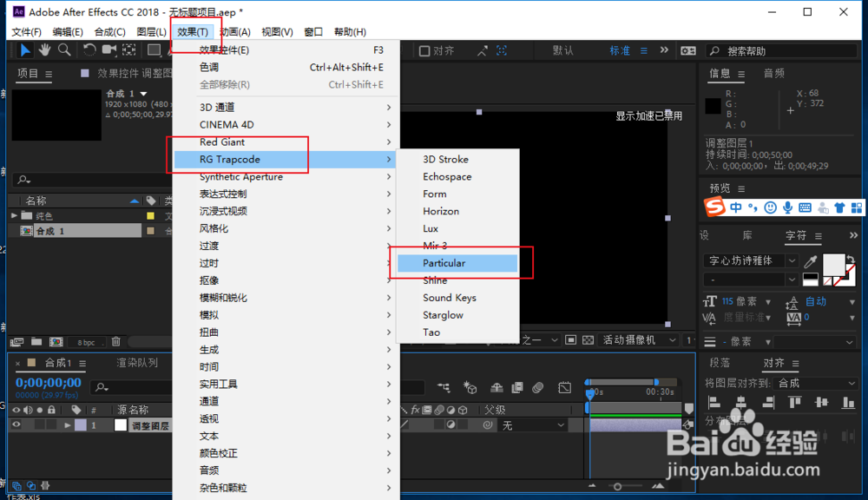Create a new folder in Project panel
This screenshot has height=500, width=868.
tap(36, 342)
